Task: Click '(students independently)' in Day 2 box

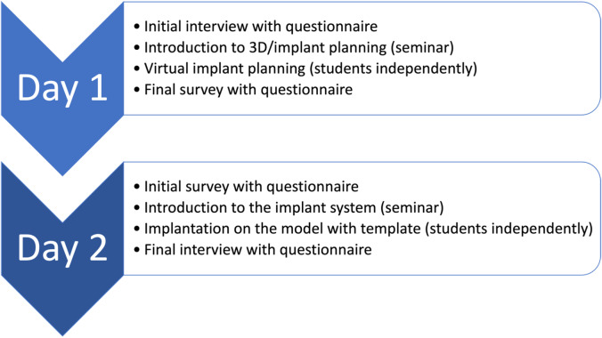Action: tap(508, 229)
